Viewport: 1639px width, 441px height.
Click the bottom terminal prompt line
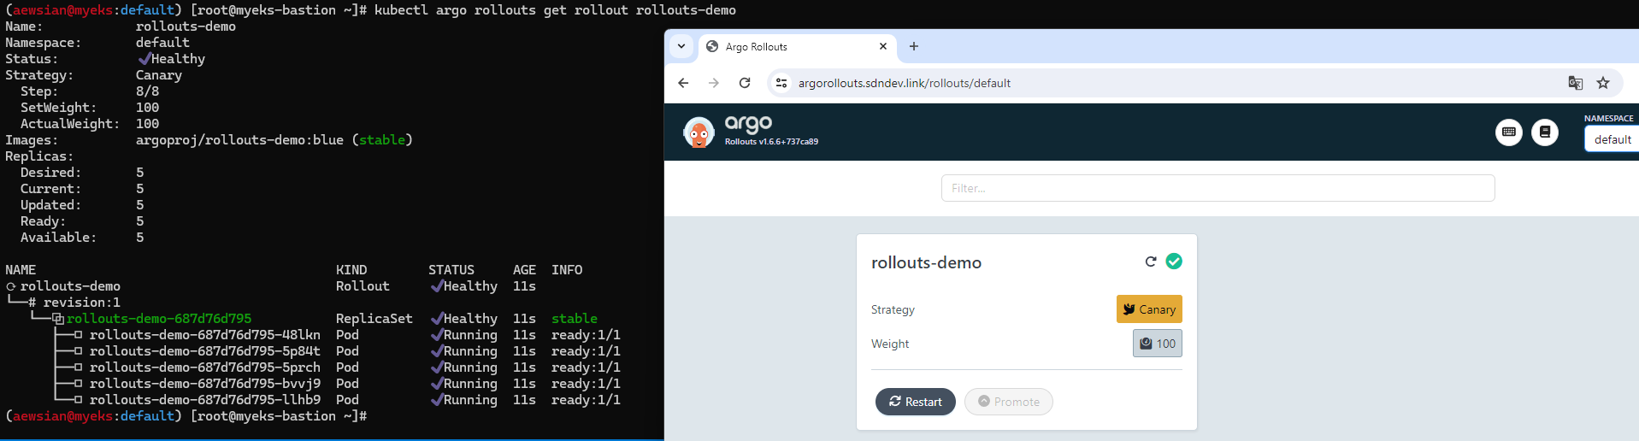186,416
